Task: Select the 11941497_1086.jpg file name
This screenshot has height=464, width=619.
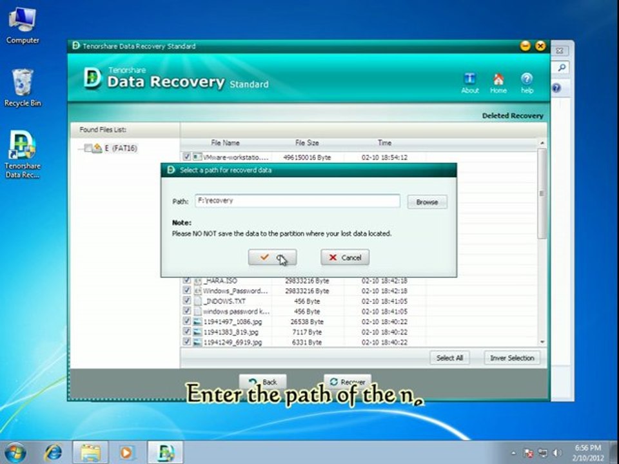Action: tap(233, 322)
